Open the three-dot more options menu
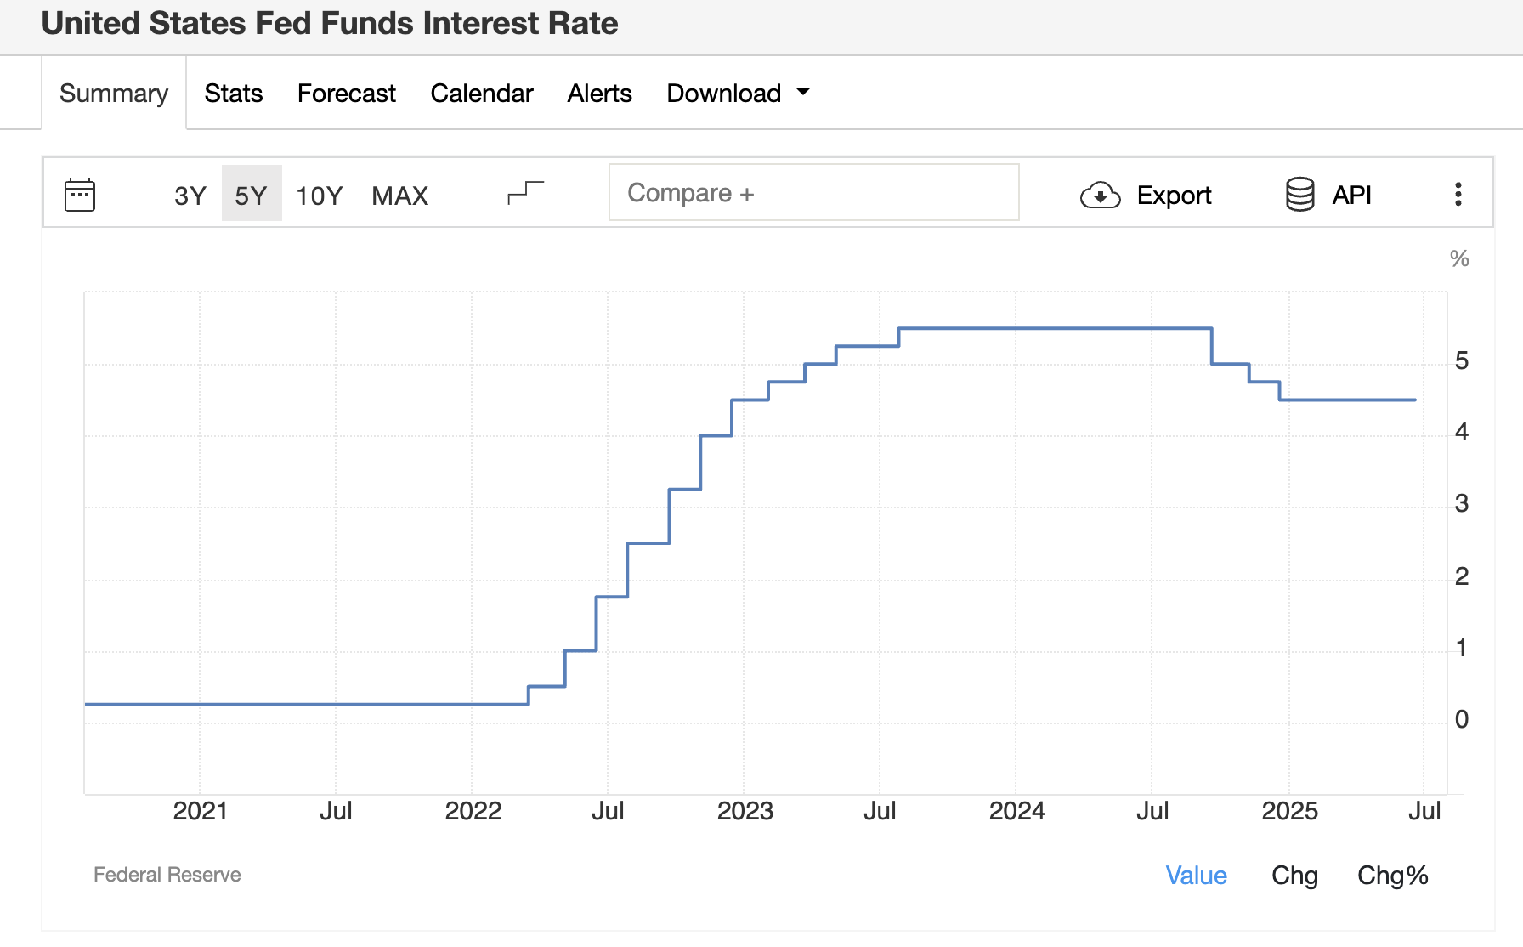 click(1458, 195)
